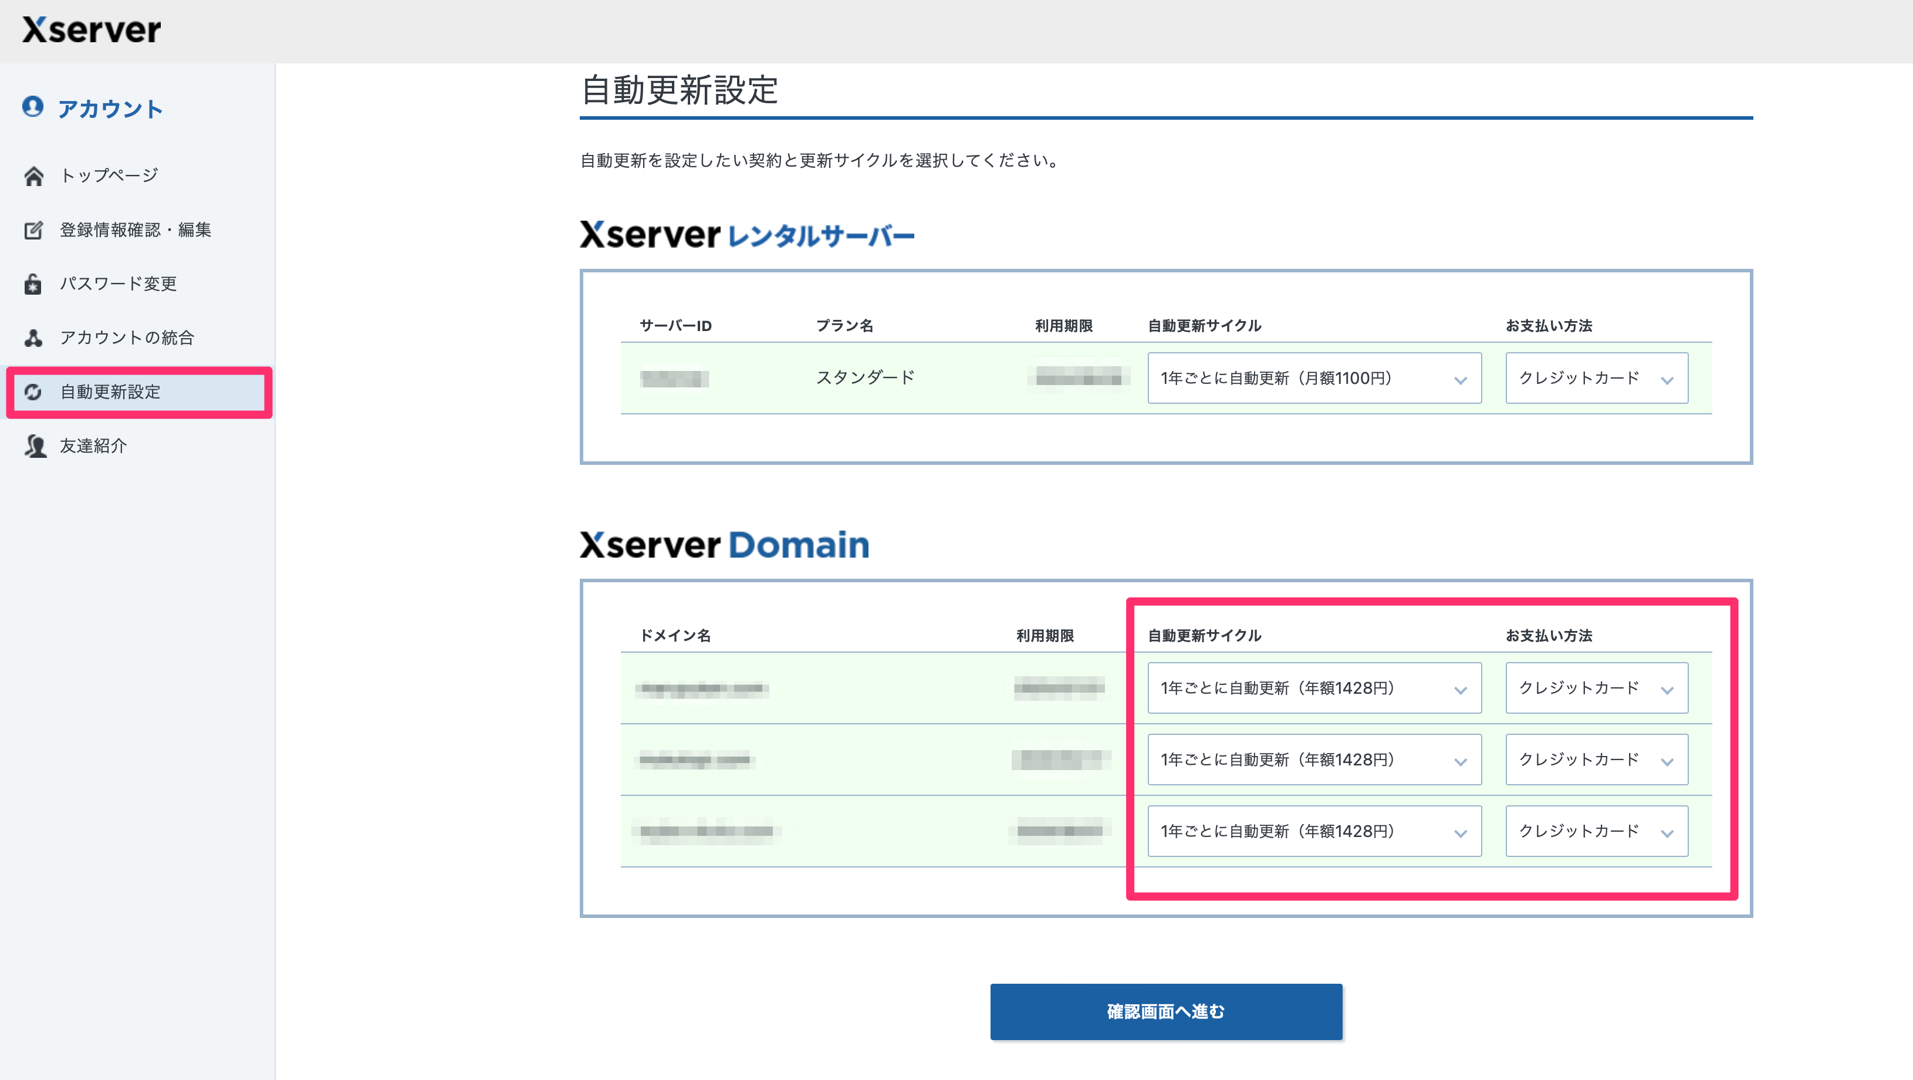Screen dimensions: 1913x1080
Task: Click the アカウント heading link
Action: [110, 109]
